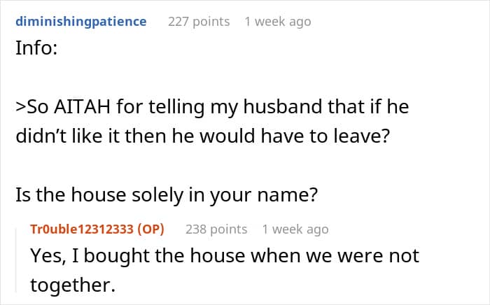
Task: Click the (OP) tag beside Tr0uble12312333
Action: point(150,229)
